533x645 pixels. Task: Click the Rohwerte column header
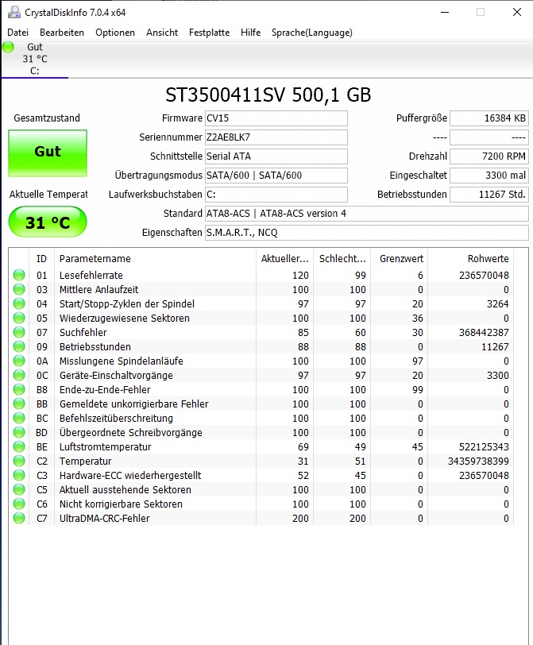(470, 259)
